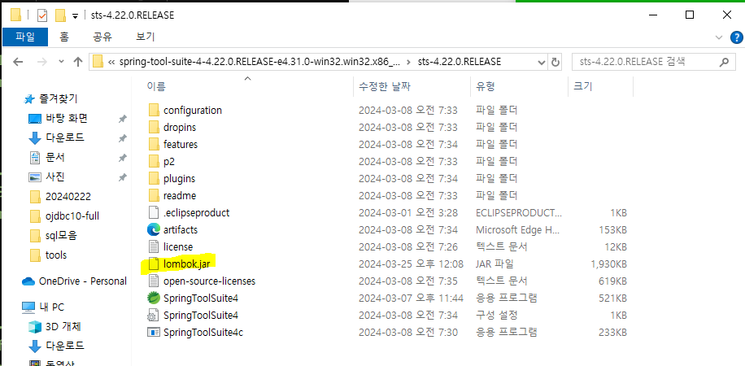The width and height of the screenshot is (745, 366).
Task: Click the new folder quick access icon
Action: point(60,15)
